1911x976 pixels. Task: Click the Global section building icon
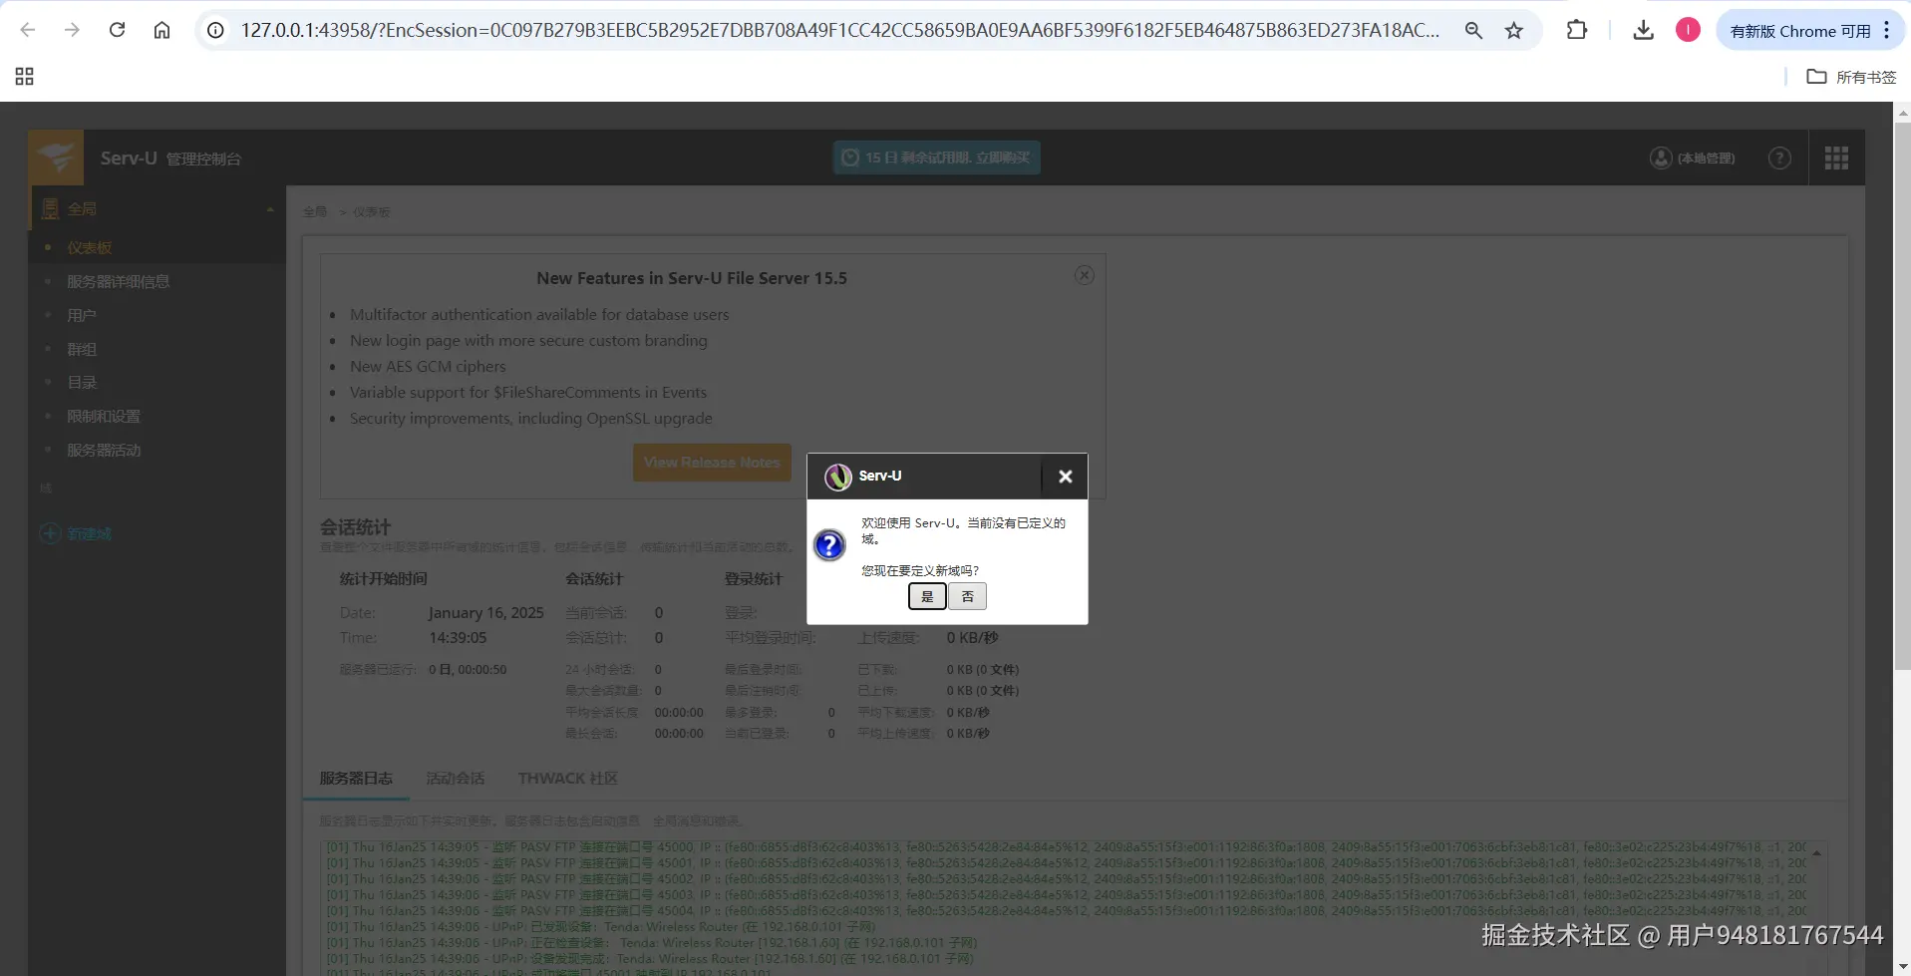[50, 208]
